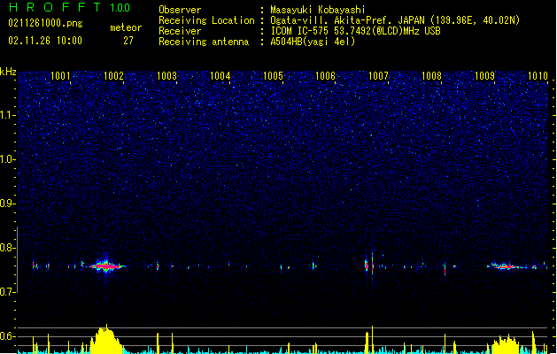This screenshot has width=557, height=354.
Task: Click time marker 1002
Action: tap(113, 76)
